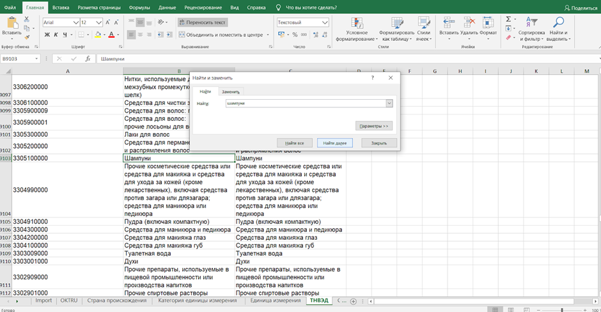This screenshot has height=312, width=601.
Task: Toggle italic formatting (К)
Action: coord(56,35)
